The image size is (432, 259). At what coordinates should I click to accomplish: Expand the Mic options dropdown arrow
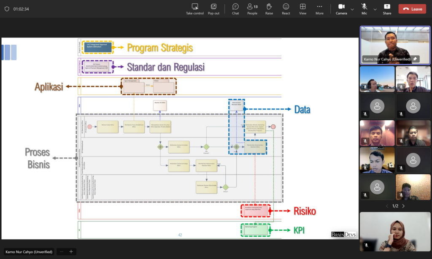click(375, 9)
